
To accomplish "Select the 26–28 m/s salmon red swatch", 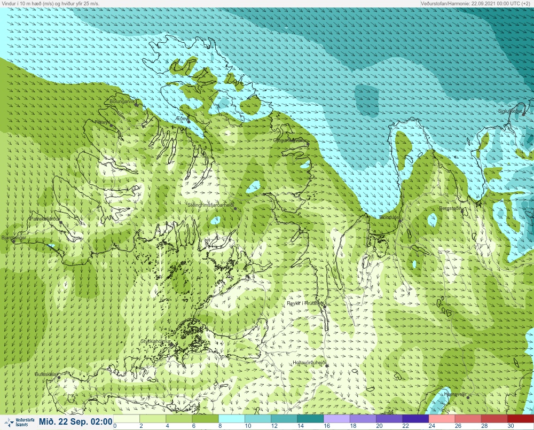I will (x=468, y=419).
